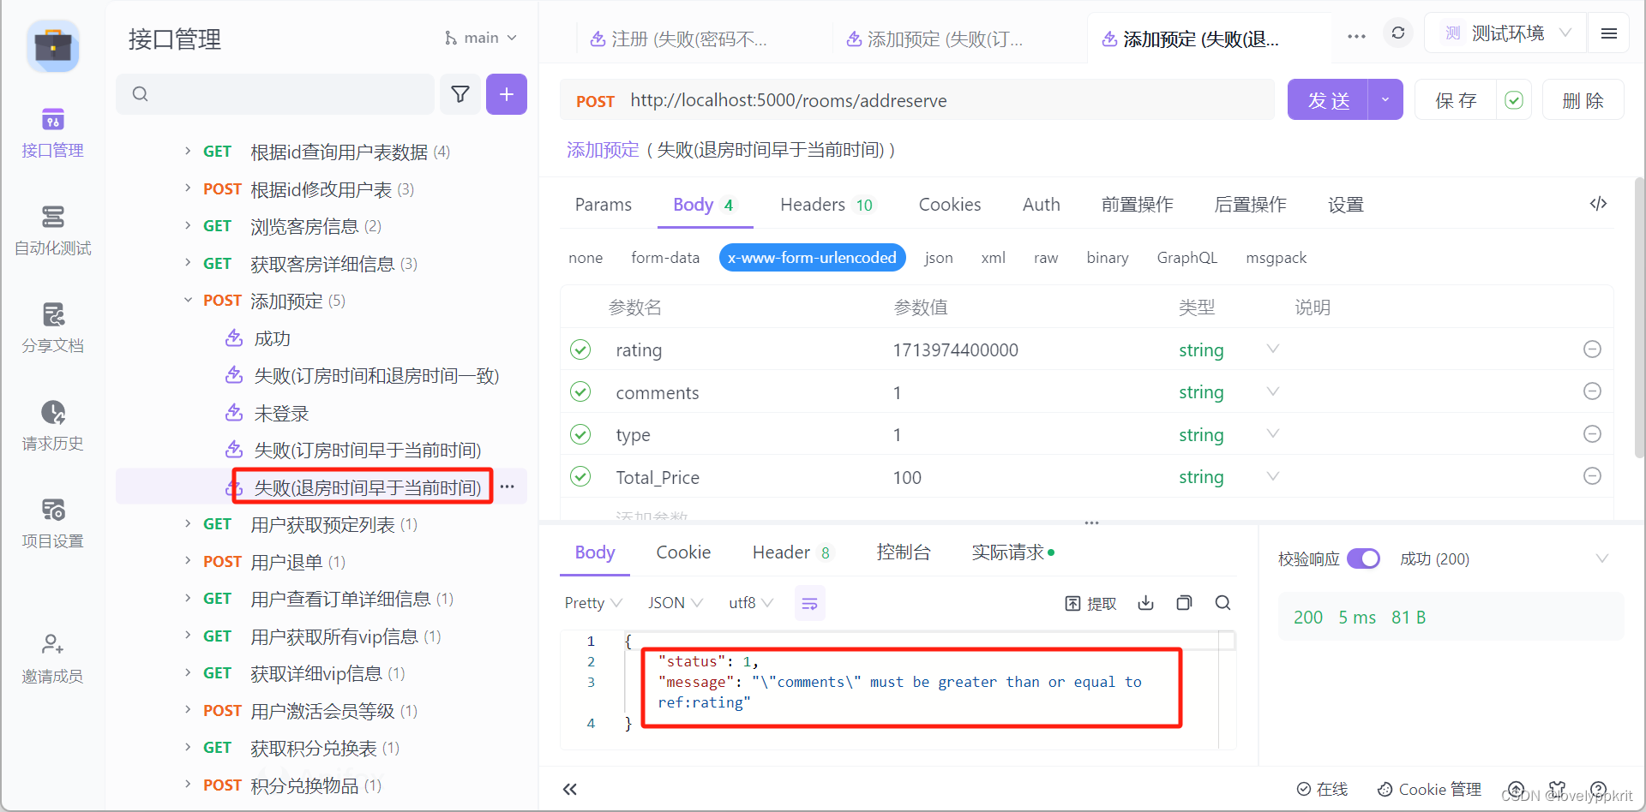Download the response using the download icon
Image resolution: width=1646 pixels, height=812 pixels.
[x=1145, y=602]
